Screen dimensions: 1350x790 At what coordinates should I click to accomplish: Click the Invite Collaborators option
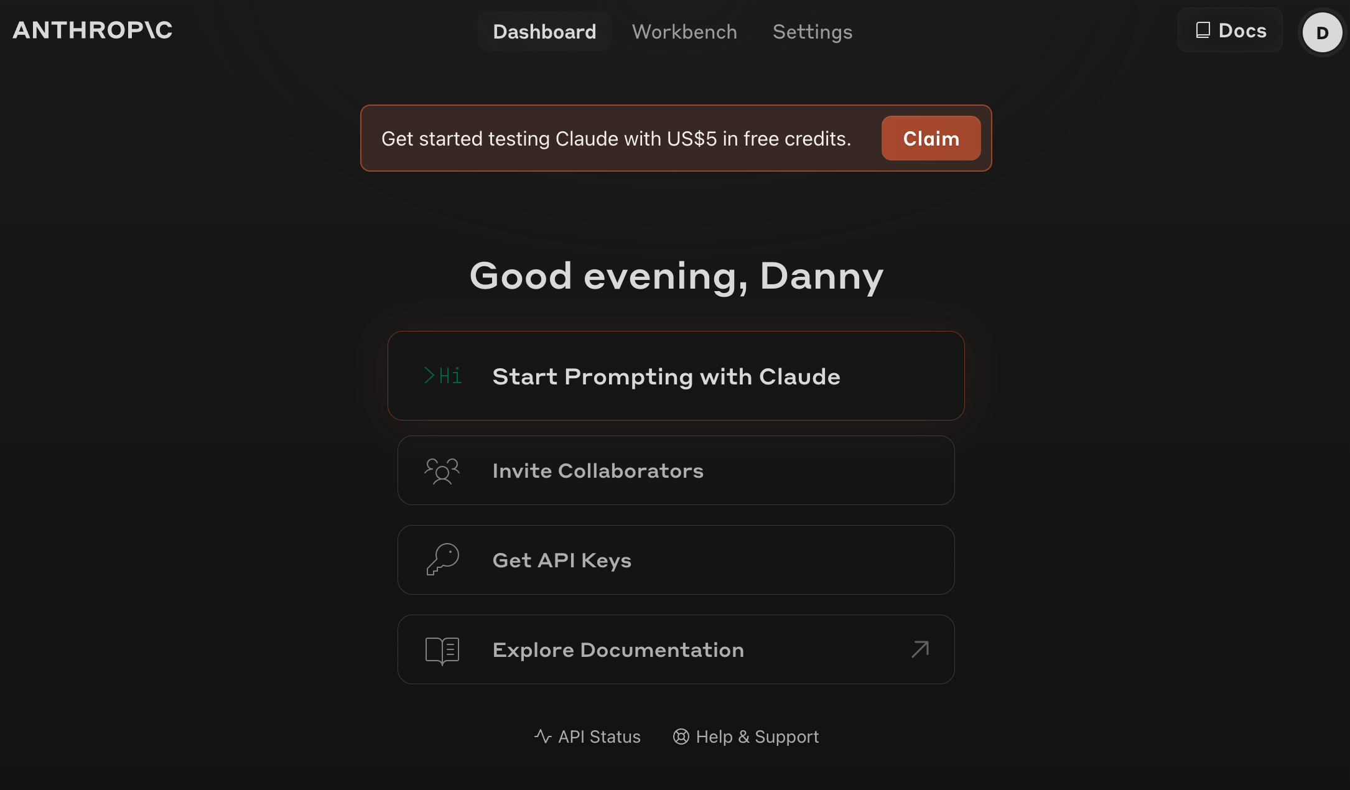point(675,469)
